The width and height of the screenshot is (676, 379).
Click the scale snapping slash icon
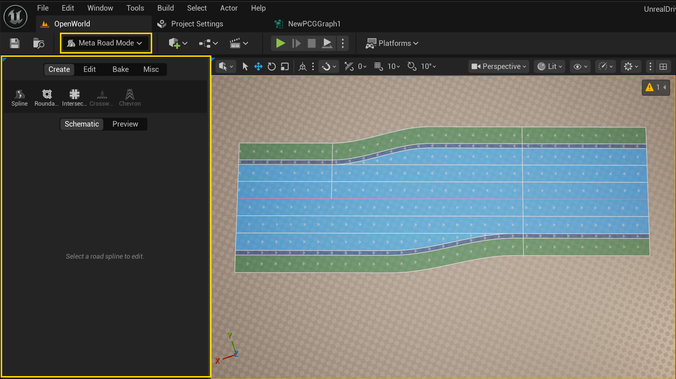(349, 66)
